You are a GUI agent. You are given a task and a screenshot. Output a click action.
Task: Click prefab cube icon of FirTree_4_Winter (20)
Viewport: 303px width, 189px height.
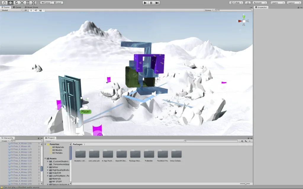coord(9,158)
